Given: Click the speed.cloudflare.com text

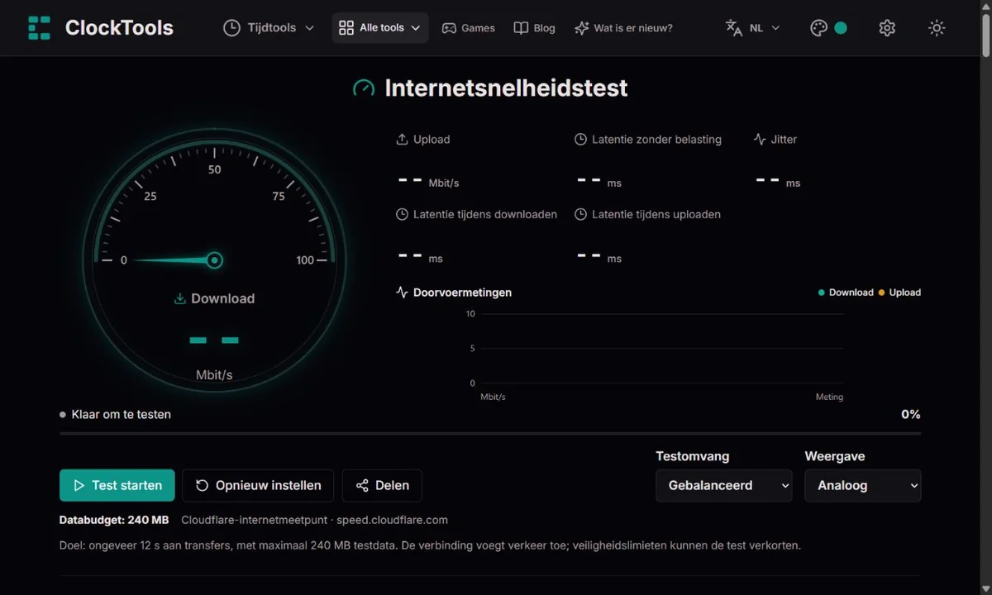Looking at the screenshot, I should [392, 521].
